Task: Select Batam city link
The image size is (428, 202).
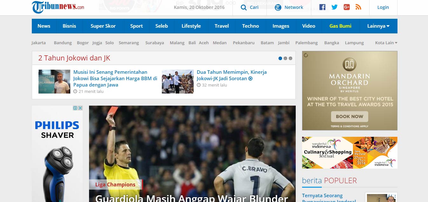Action: [267, 43]
